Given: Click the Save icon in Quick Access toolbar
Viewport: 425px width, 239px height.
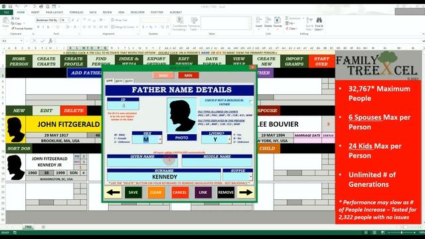Looking at the screenshot, I should 11,7.
